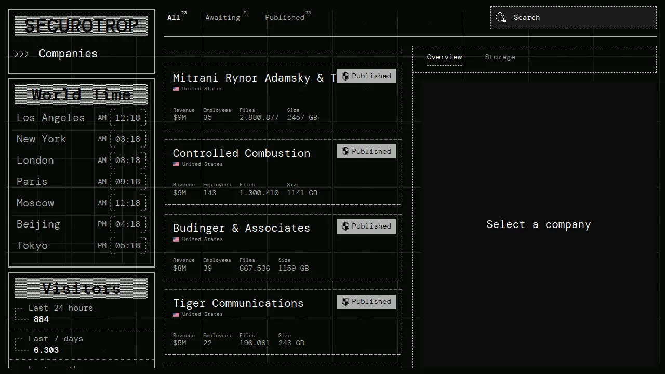665x374 pixels.
Task: Click shield icon on Mitrani Rynor badge
Action: coord(345,76)
